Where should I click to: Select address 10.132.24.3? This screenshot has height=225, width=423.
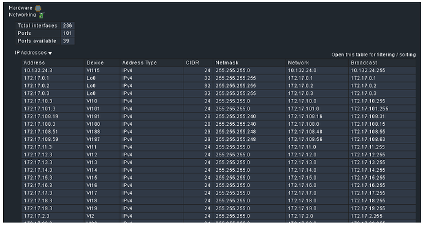38,71
